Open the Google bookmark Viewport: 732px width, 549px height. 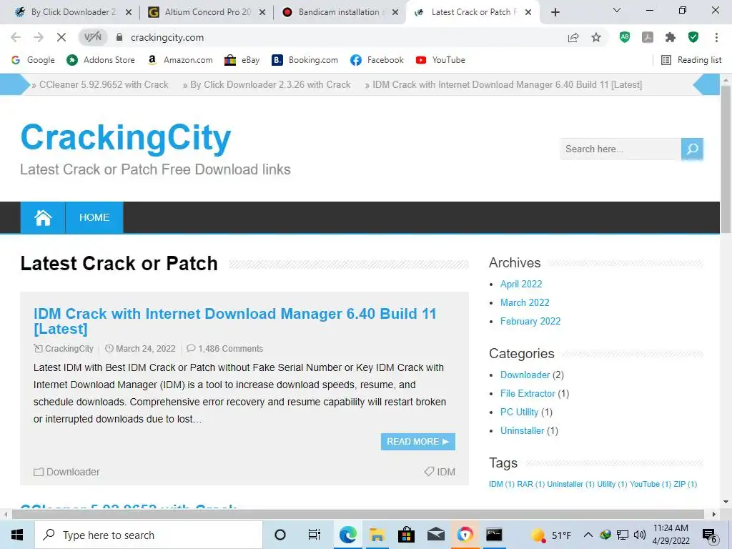(33, 60)
